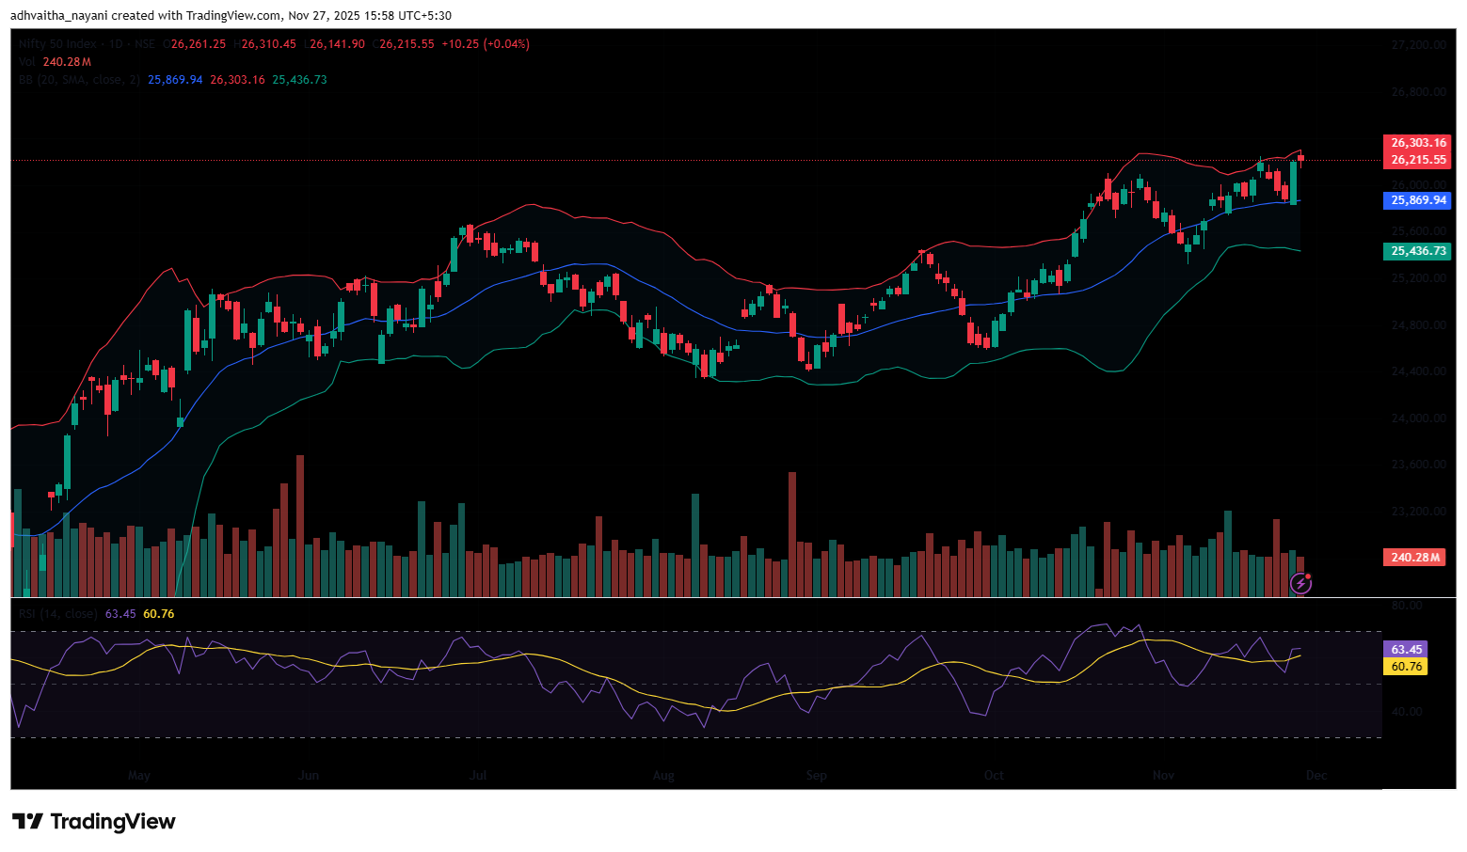Click the red 26,303.16 price label
Screen dimensions: 1467x852
point(1417,143)
